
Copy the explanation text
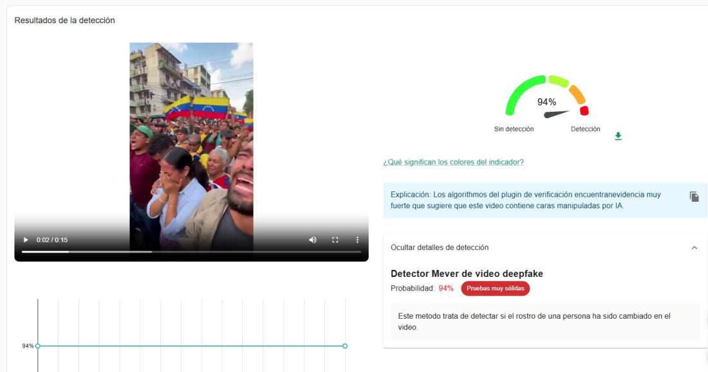click(694, 197)
